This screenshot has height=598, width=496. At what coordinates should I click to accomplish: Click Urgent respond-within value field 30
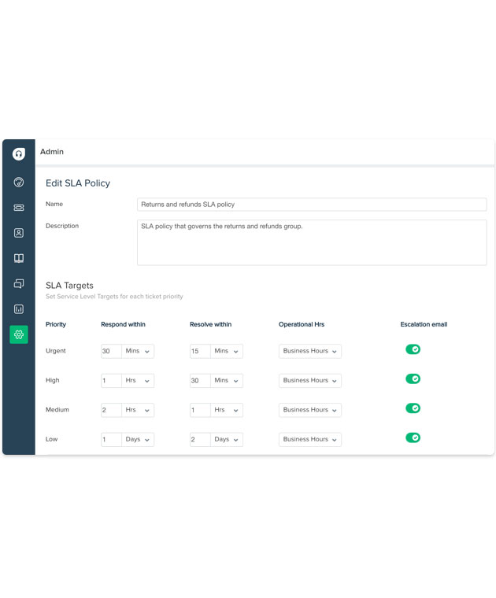(x=111, y=351)
